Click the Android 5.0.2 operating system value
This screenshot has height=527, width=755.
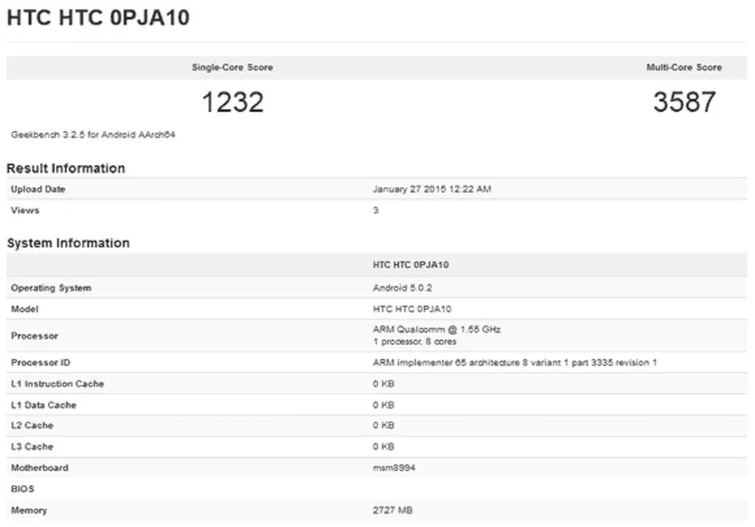[403, 288]
